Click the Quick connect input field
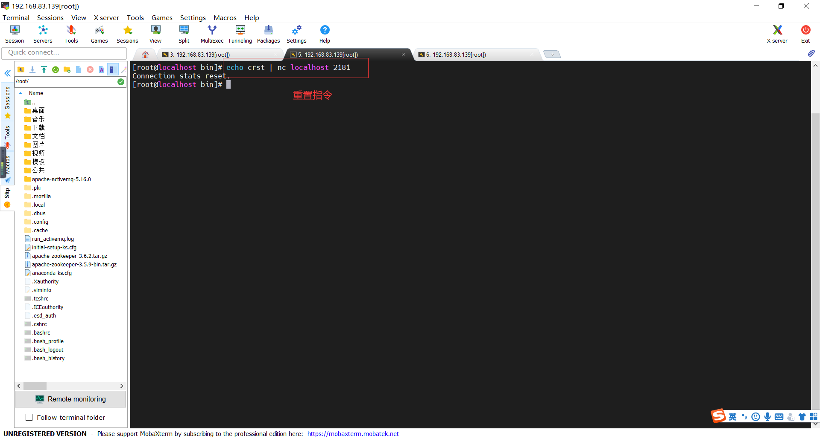This screenshot has width=820, height=439. coord(64,52)
